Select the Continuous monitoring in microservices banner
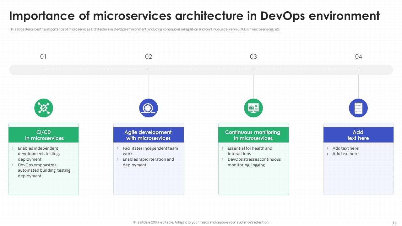402x226 pixels. 253,135
